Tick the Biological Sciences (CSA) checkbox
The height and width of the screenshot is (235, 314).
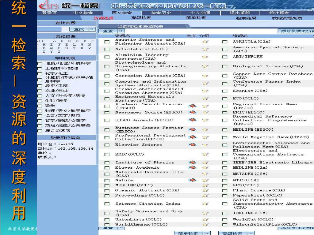pyautogui.click(x=225, y=66)
